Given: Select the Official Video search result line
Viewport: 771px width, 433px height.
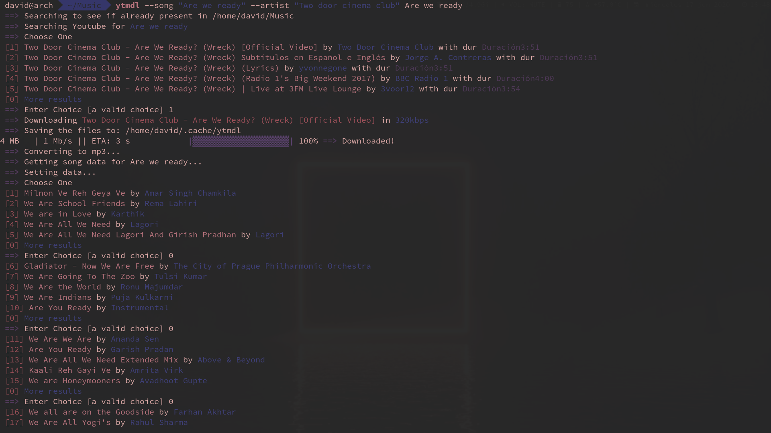Looking at the screenshot, I should click(x=171, y=47).
